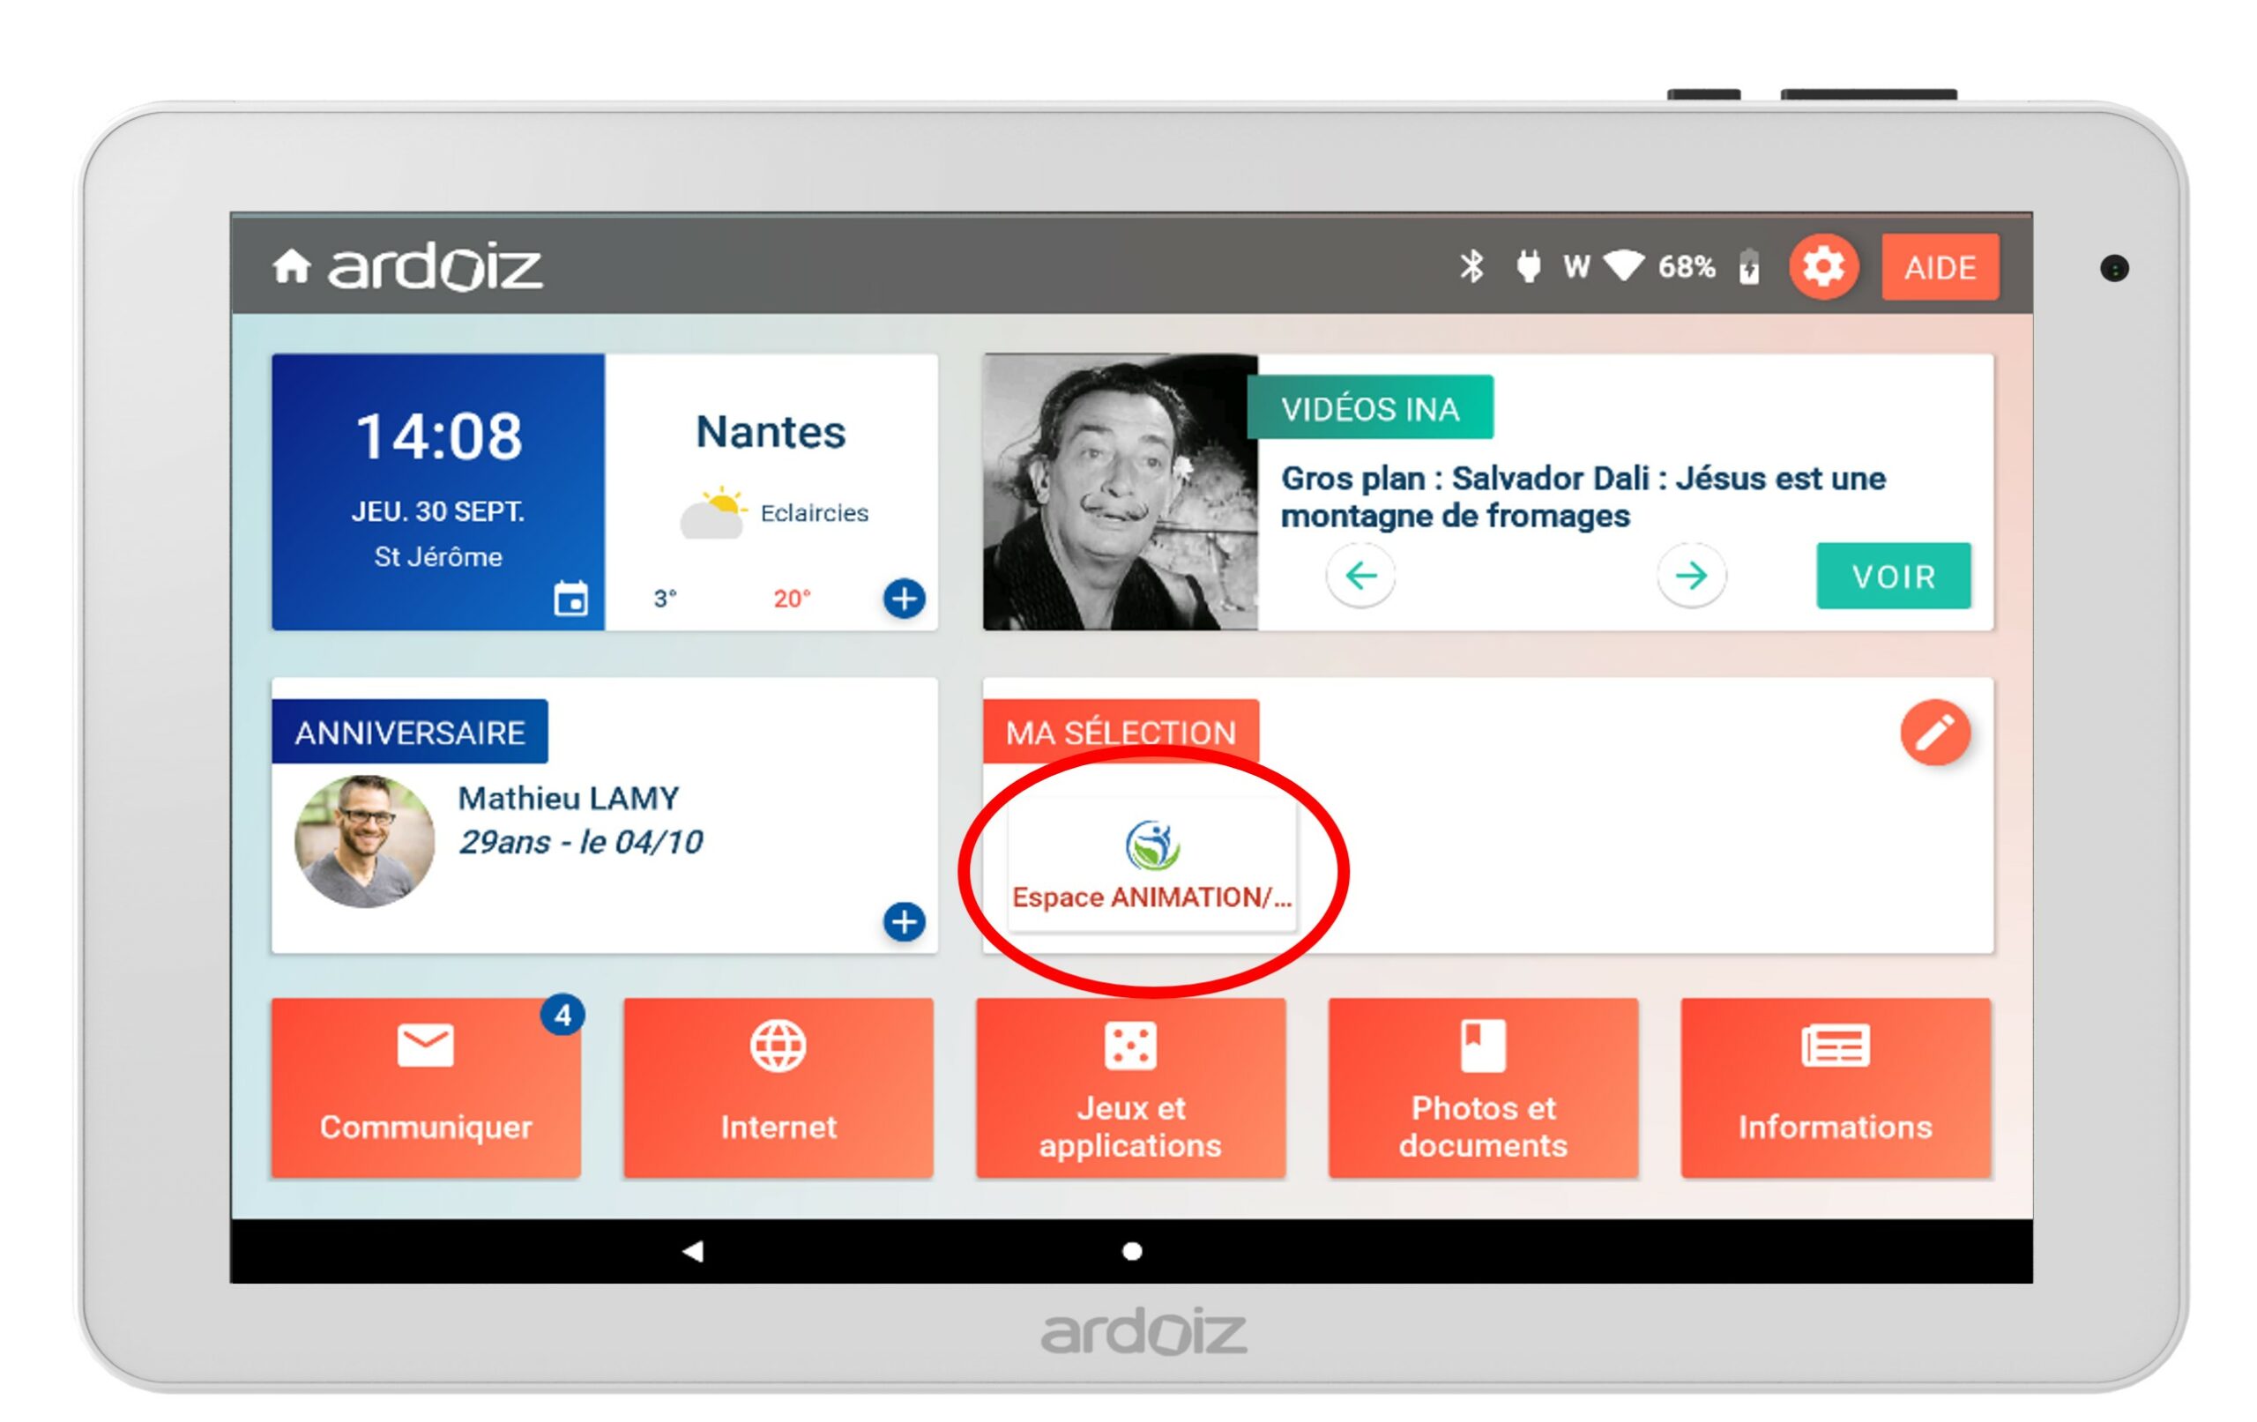Open Photos et documents tile

[1483, 1087]
